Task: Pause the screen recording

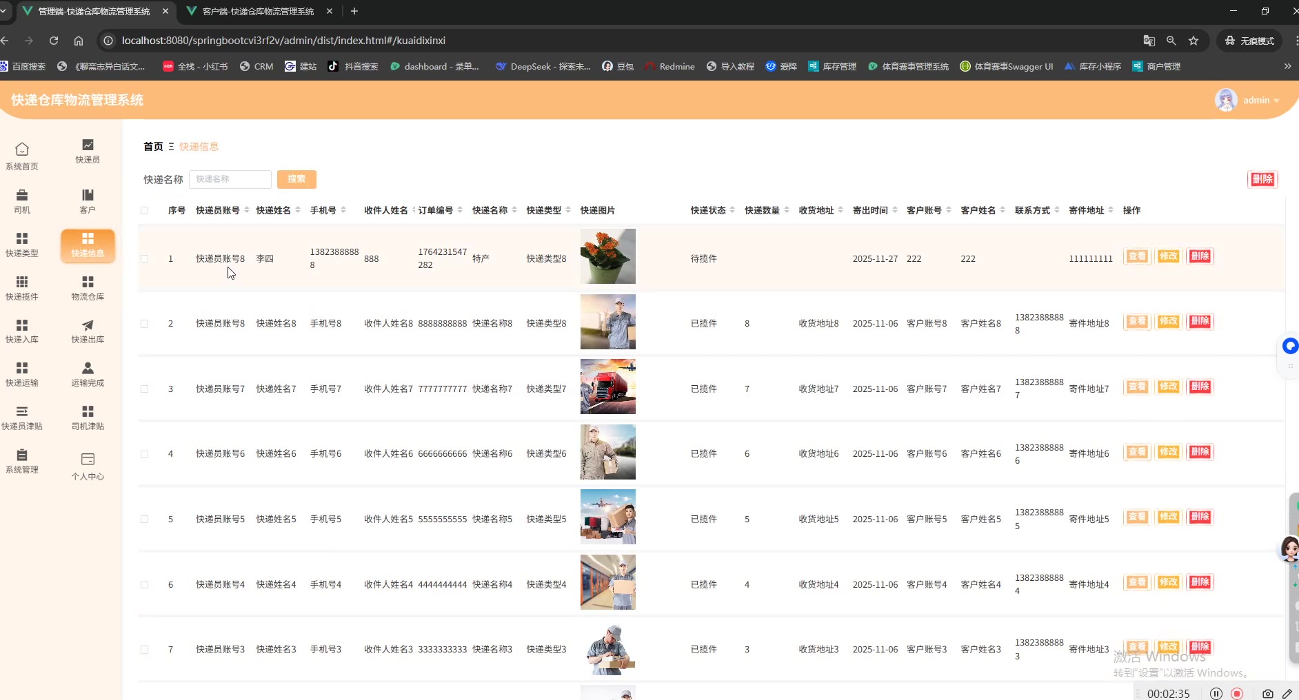Action: [1216, 694]
